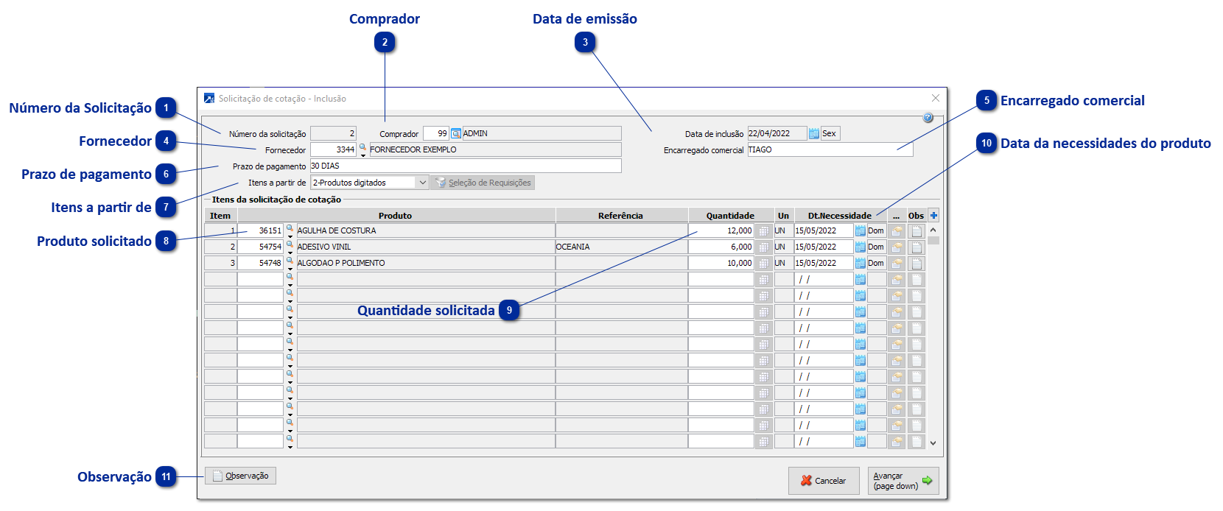The height and width of the screenshot is (511, 1223).
Task: Click quantity field 12,000
Action: click(x=721, y=230)
